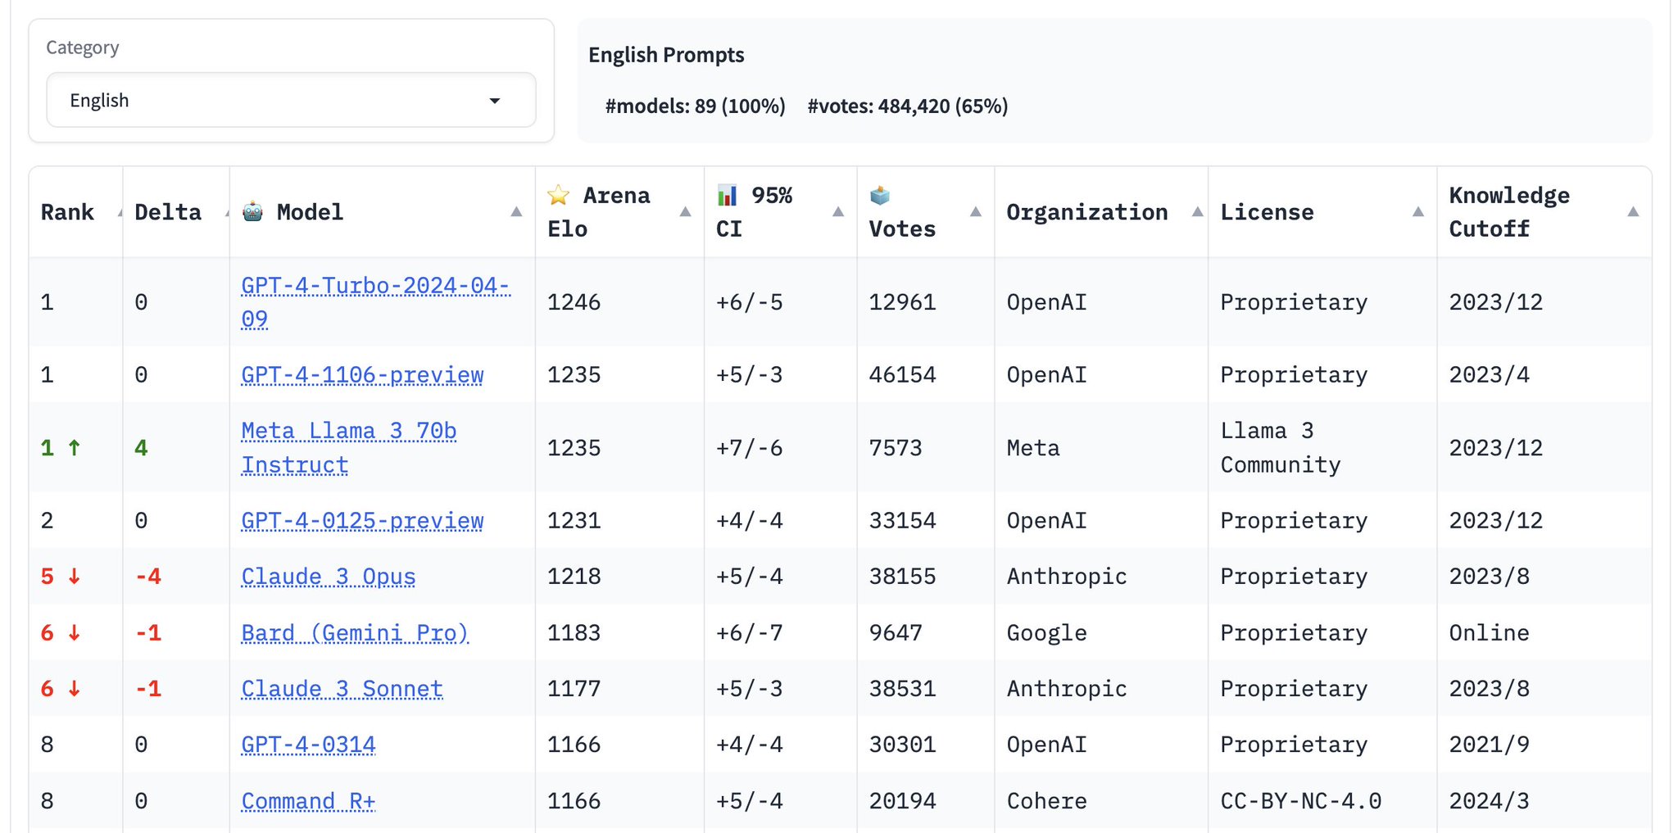Image resolution: width=1678 pixels, height=833 pixels.
Task: Select the Organization header label
Action: click(1087, 212)
